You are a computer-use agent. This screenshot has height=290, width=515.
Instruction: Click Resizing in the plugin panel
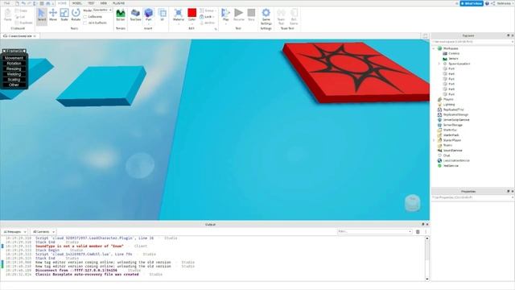click(14, 68)
